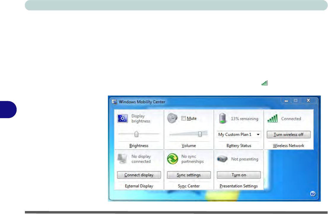Viewport: 328px width, 214px height.
Task: Click the Volume label
Action: tap(189, 145)
